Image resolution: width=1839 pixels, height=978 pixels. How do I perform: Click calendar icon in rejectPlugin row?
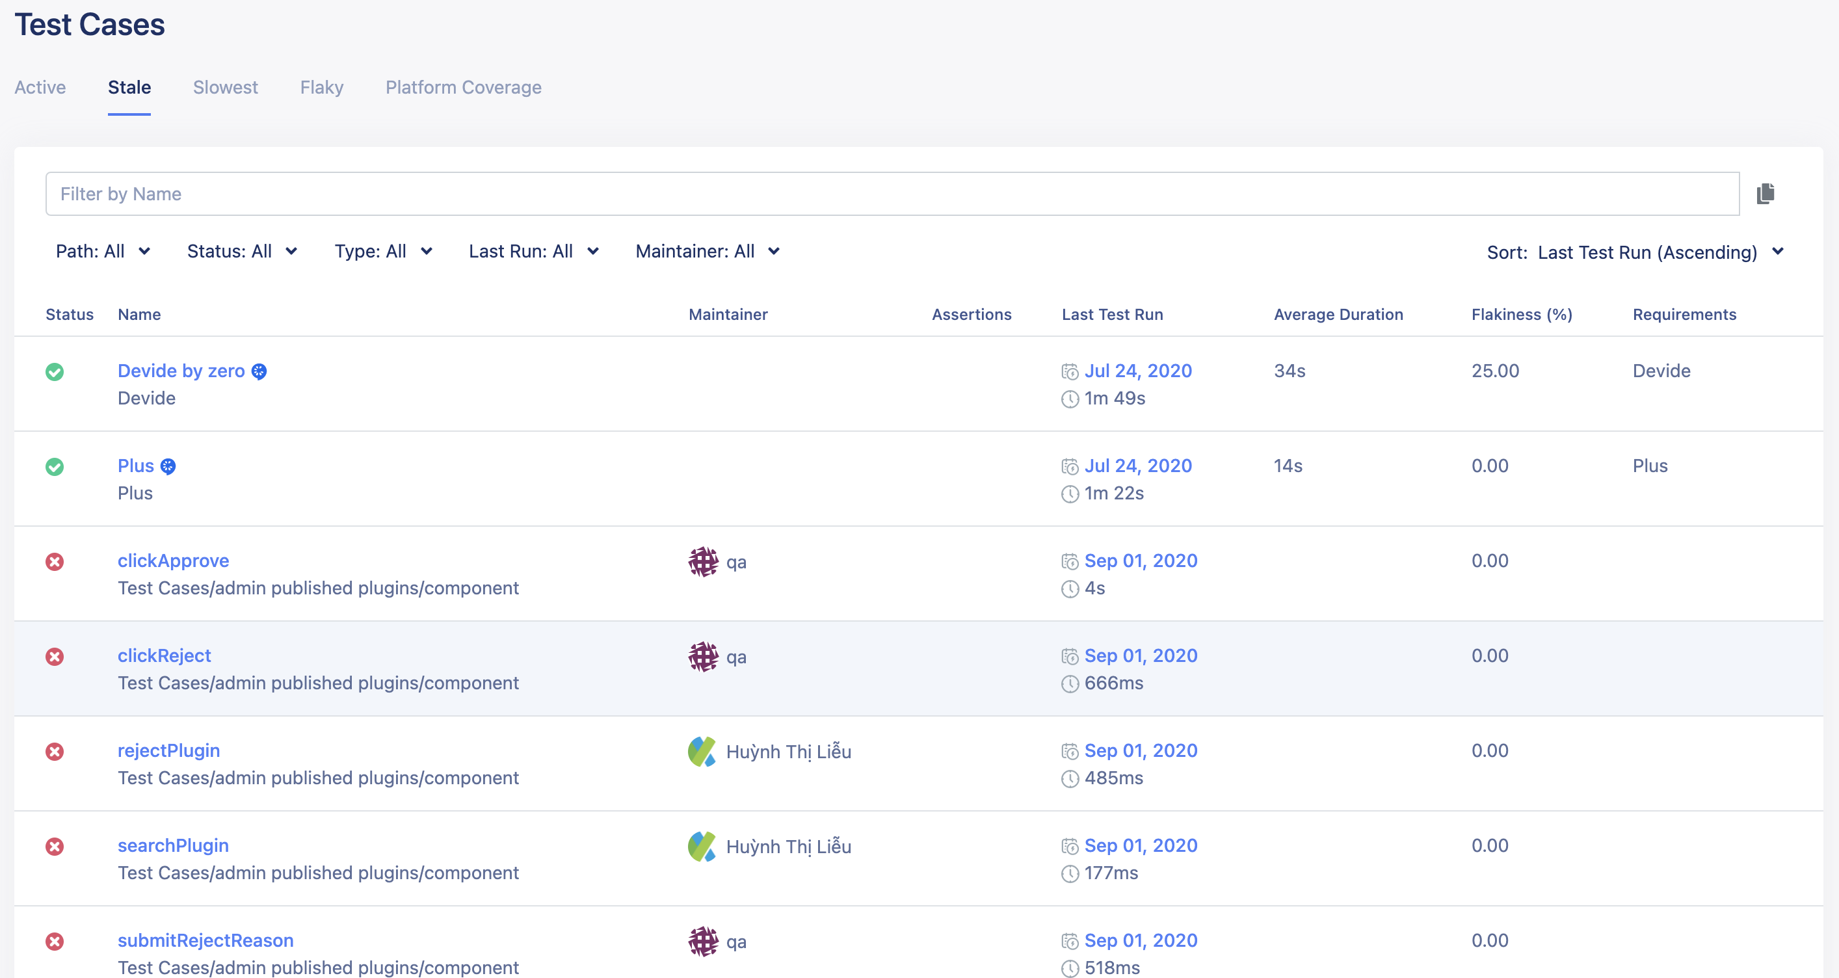coord(1070,752)
